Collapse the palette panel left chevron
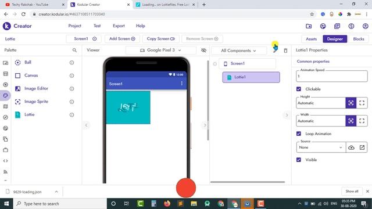 click(x=86, y=125)
